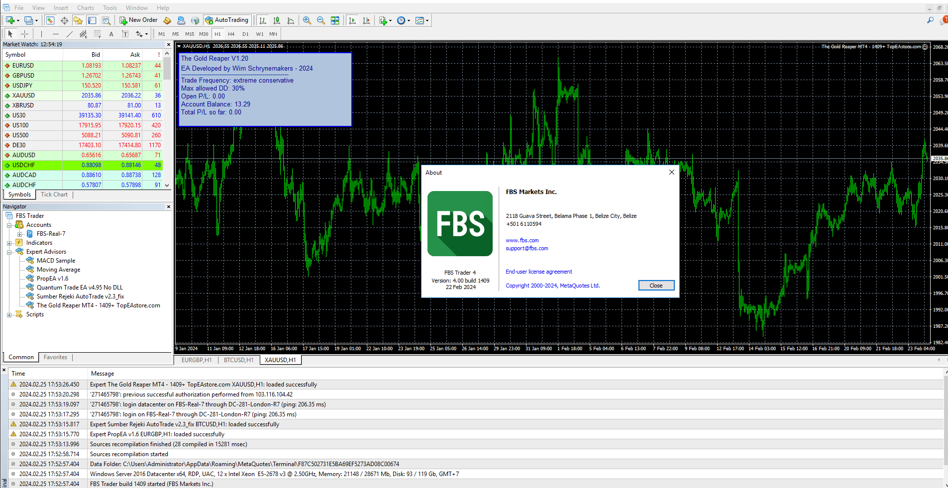This screenshot has height=488, width=948.
Task: Select the Text Label tool
Action: point(125,34)
